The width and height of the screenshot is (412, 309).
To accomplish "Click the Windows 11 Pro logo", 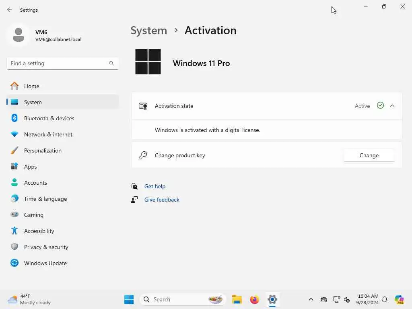I will click(x=148, y=62).
